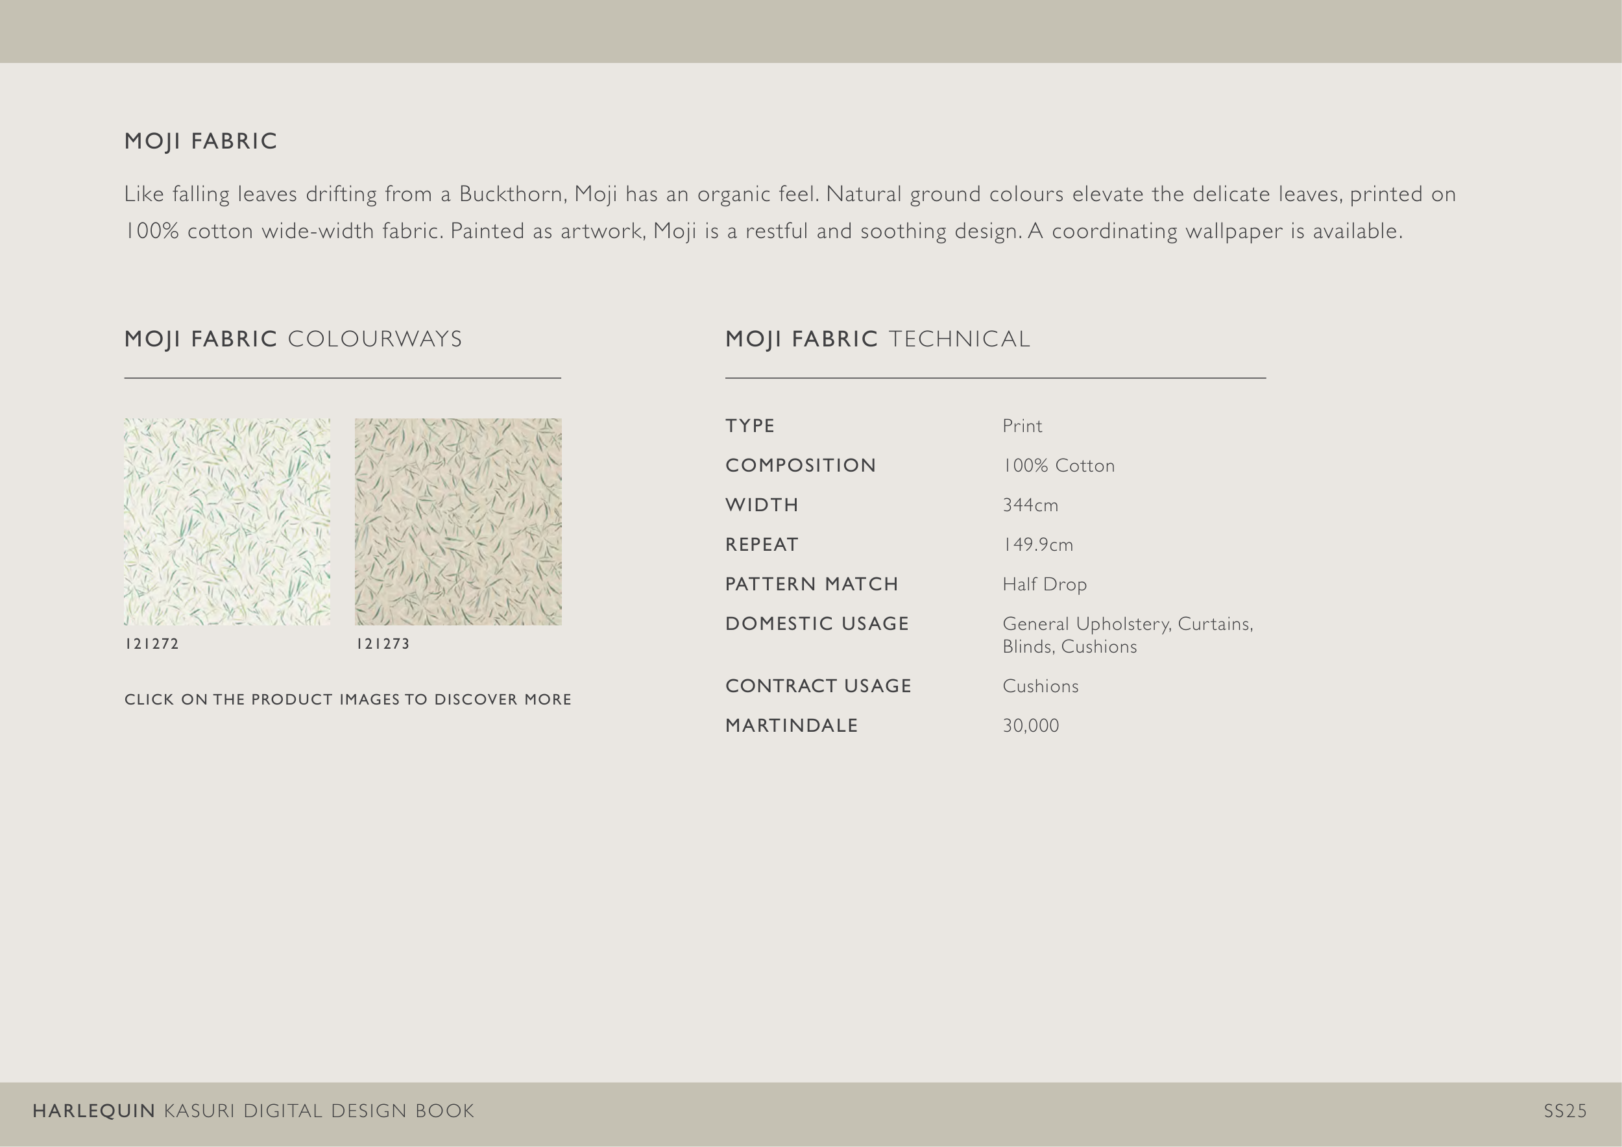Click the 344cm width value

[x=1030, y=505]
